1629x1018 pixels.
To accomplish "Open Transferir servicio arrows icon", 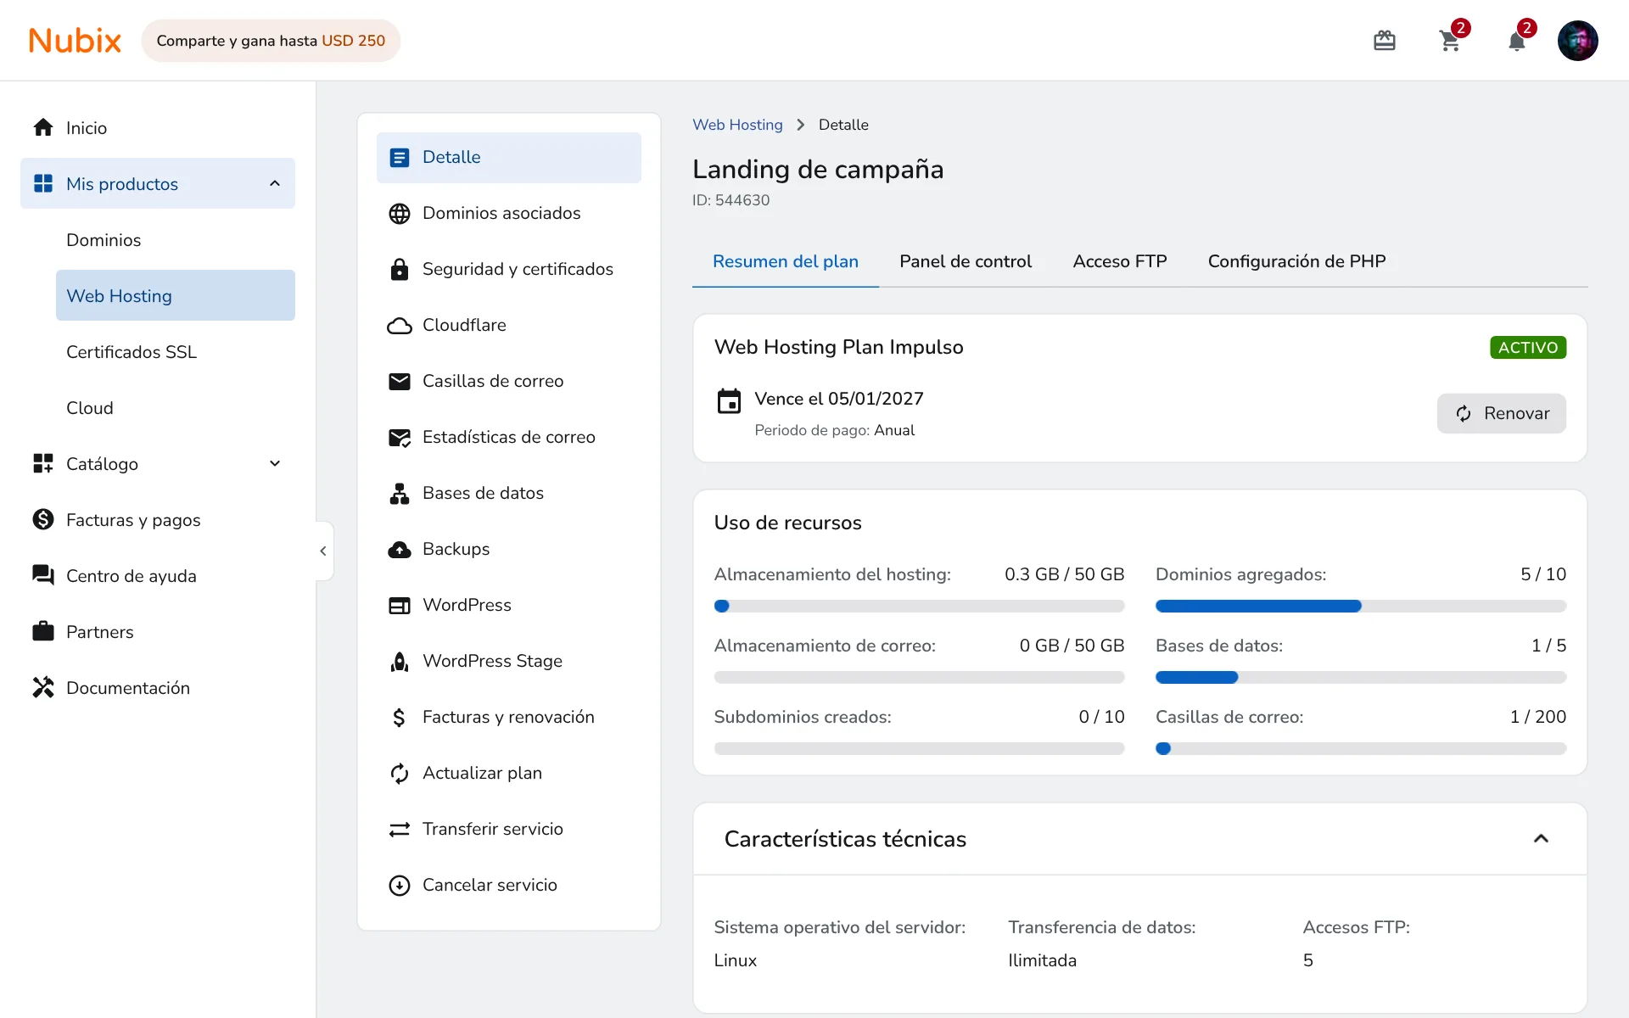I will click(400, 830).
